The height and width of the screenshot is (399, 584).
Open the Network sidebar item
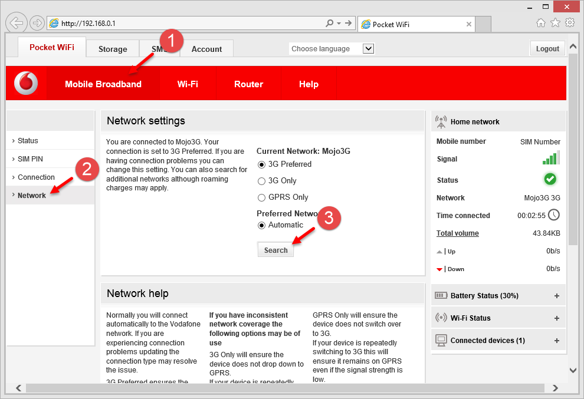click(x=50, y=196)
